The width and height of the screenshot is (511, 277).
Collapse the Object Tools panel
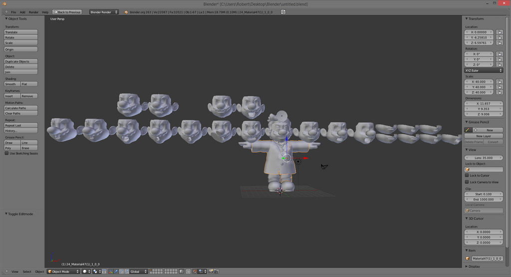(6, 19)
